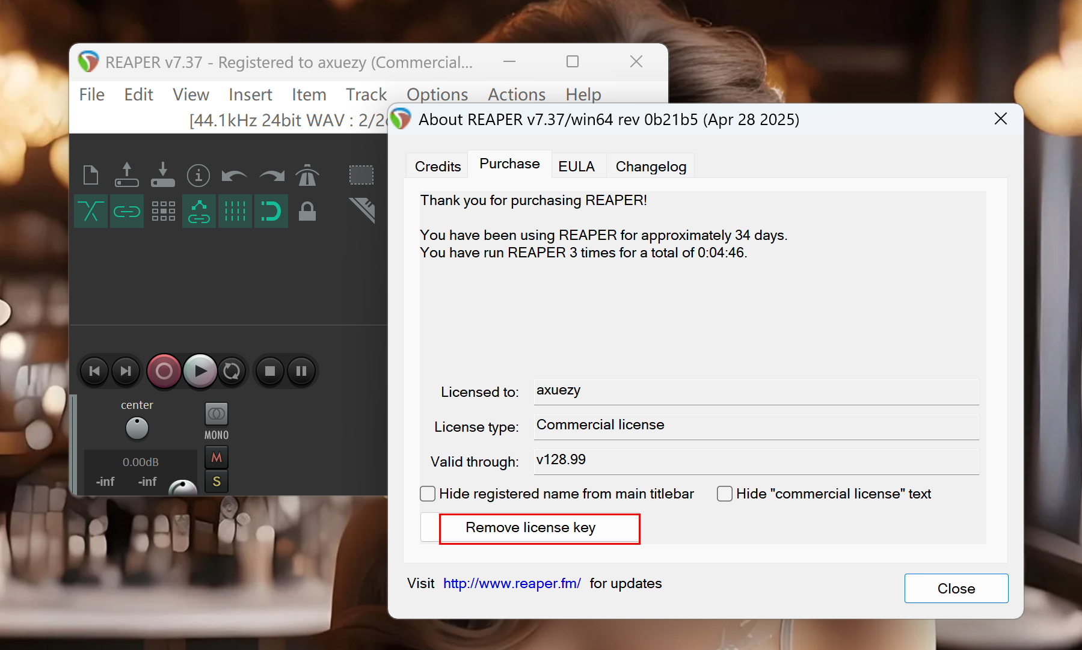The width and height of the screenshot is (1082, 650).
Task: Toggle the metronome icon
Action: click(307, 175)
